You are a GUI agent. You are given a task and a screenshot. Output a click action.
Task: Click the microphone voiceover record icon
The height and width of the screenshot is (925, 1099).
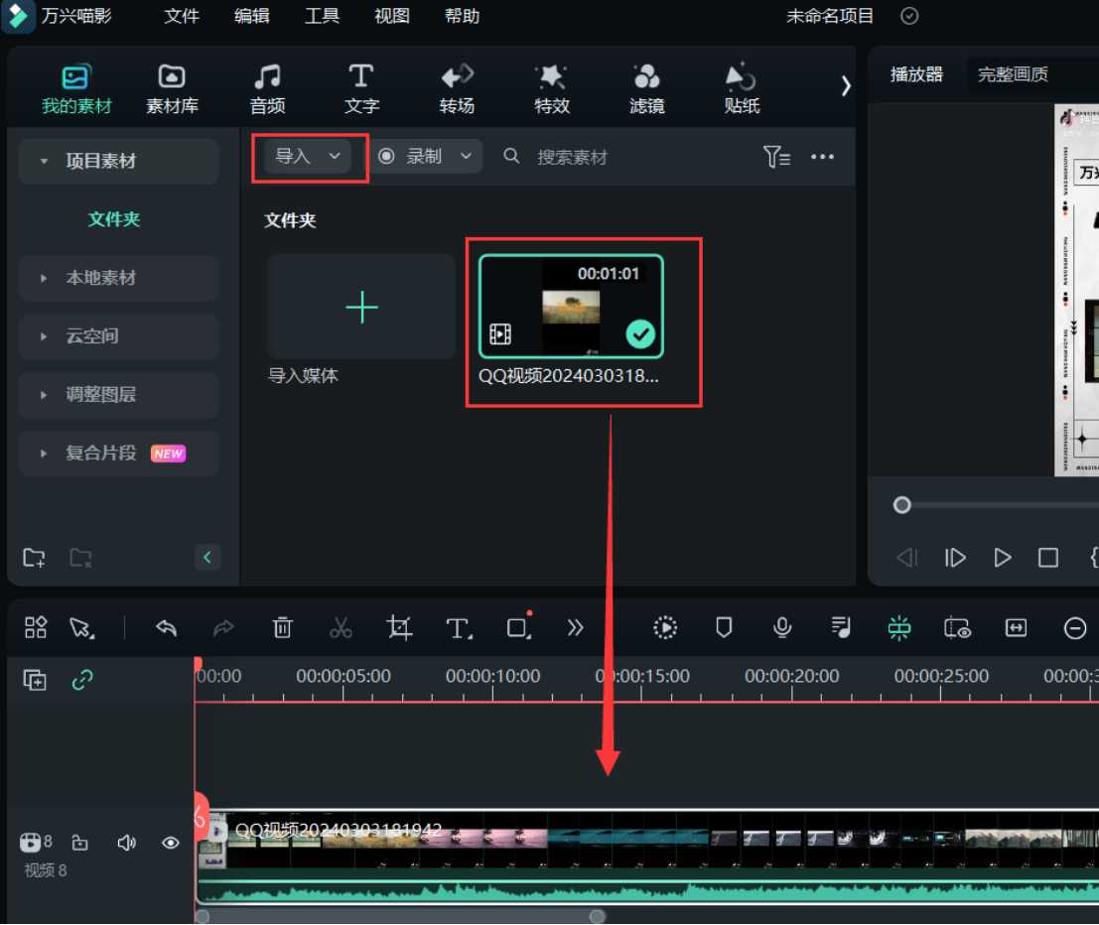(782, 627)
